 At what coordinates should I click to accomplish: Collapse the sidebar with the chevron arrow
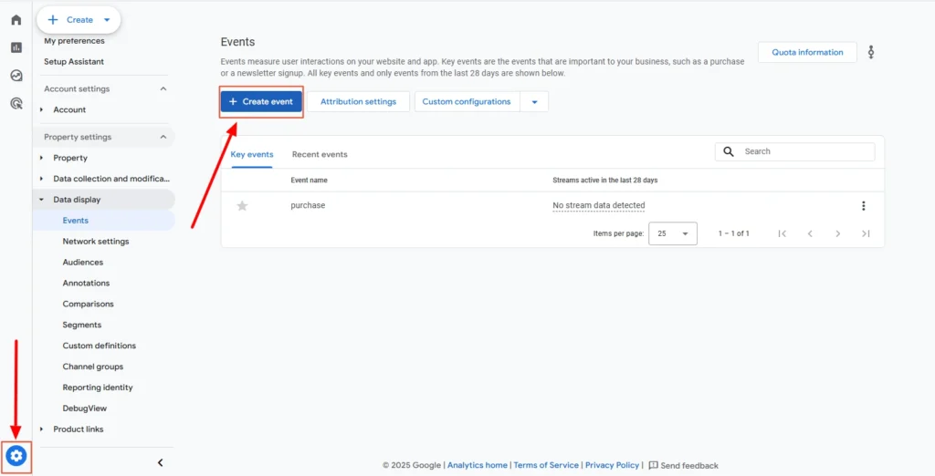pyautogui.click(x=161, y=463)
